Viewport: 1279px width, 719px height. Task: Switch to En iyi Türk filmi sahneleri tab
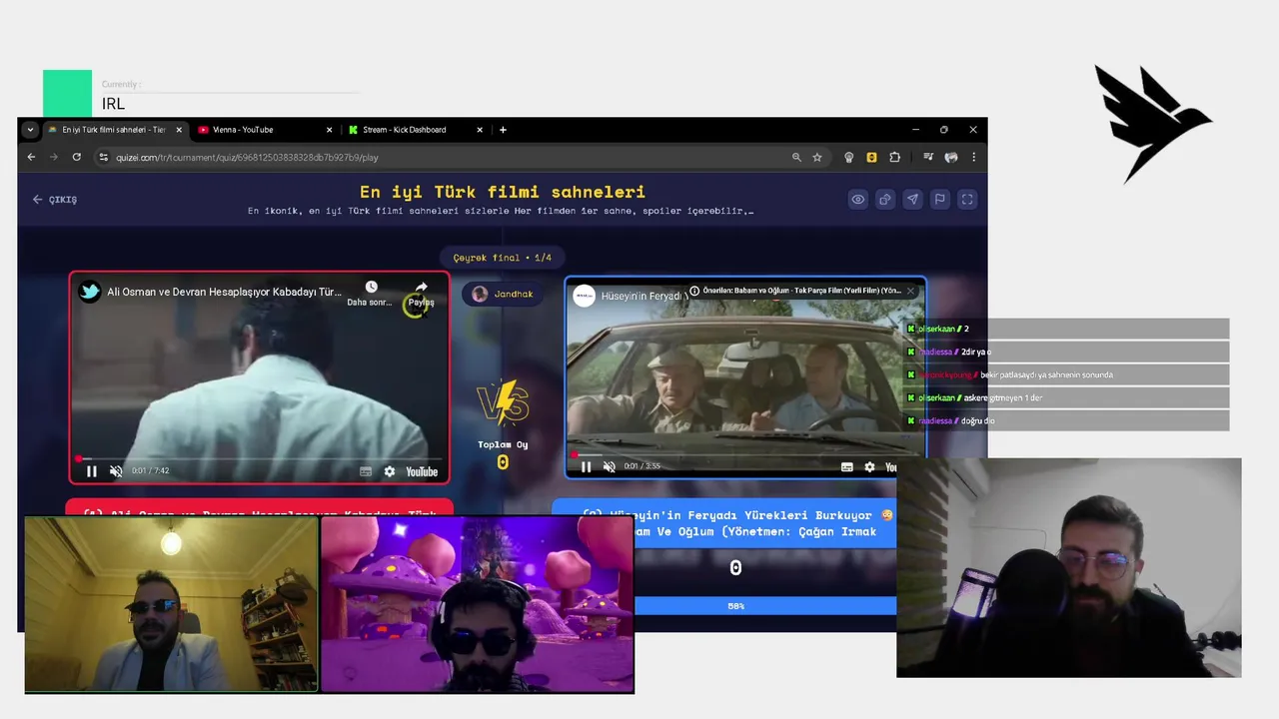click(x=114, y=130)
